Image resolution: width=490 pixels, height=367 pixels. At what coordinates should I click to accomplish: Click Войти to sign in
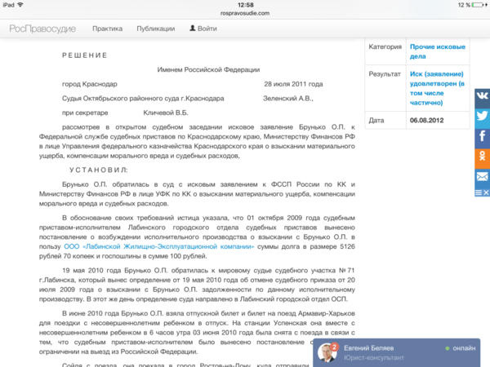pos(207,29)
